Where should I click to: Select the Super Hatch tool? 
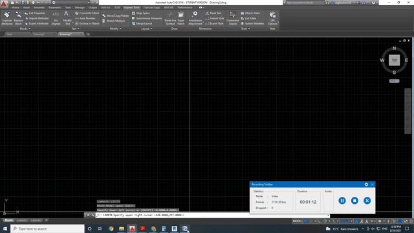pyautogui.click(x=181, y=18)
